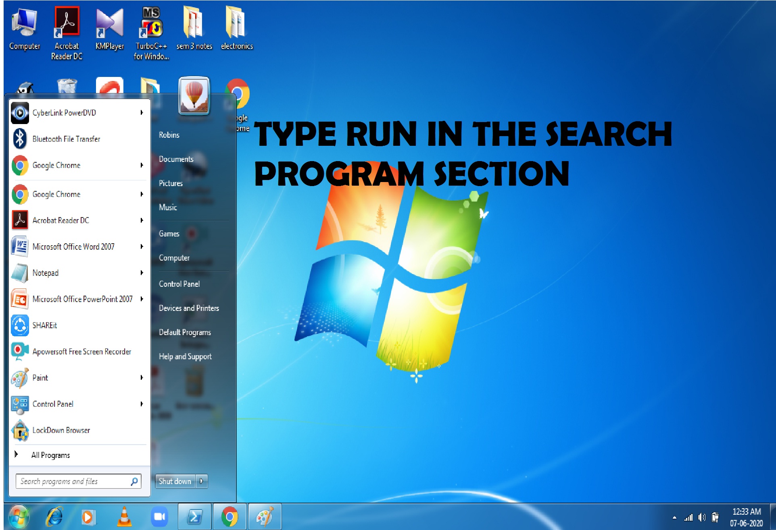Select the TurboC++ desktop icon

point(151,34)
